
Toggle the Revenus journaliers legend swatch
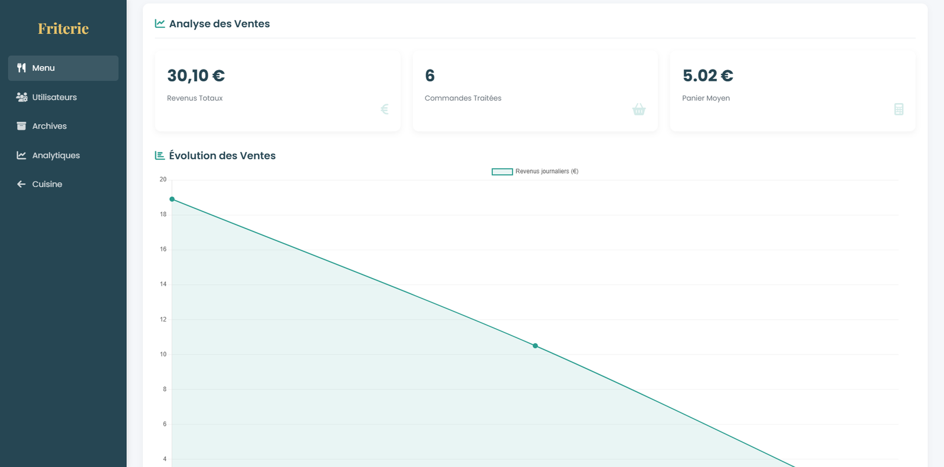click(x=502, y=171)
